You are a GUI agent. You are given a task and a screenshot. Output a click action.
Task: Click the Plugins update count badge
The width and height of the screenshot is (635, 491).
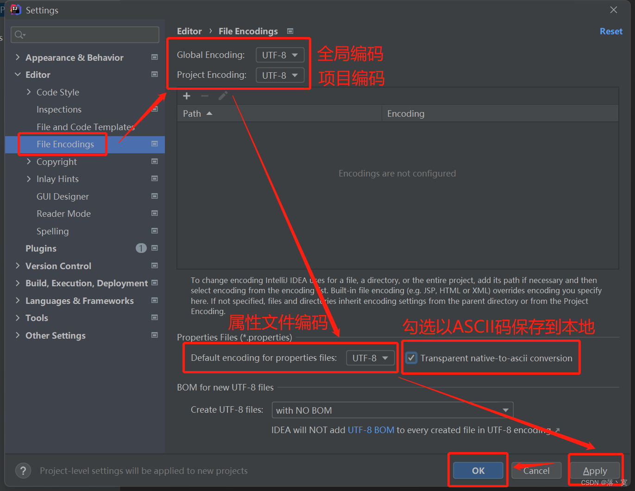click(141, 248)
